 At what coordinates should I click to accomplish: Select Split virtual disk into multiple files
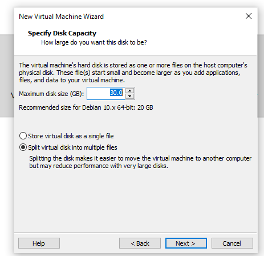tap(23, 147)
